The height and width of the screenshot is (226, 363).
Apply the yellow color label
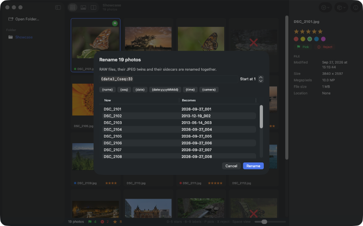pyautogui.click(x=303, y=39)
